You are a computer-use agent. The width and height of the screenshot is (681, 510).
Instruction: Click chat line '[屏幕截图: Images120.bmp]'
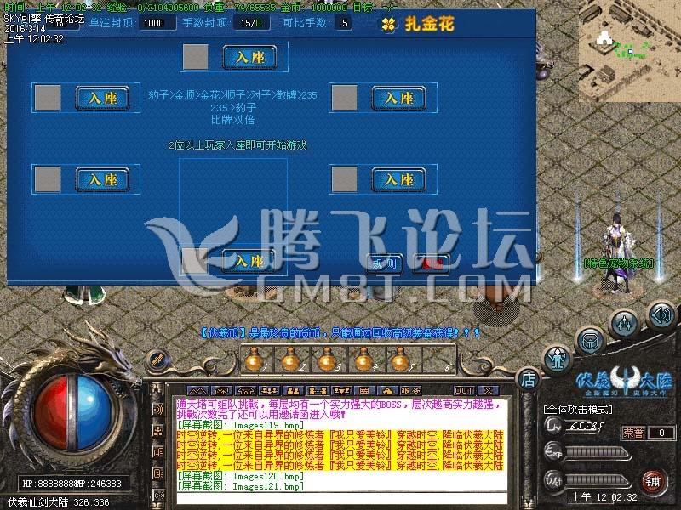click(x=241, y=476)
